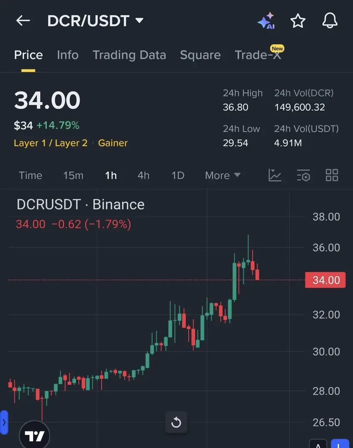
Task: Tap the red 34.00 price label on axis
Action: 326,280
